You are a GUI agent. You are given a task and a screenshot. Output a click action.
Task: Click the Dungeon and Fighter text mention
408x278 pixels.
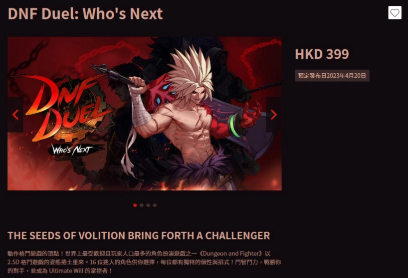(232, 254)
